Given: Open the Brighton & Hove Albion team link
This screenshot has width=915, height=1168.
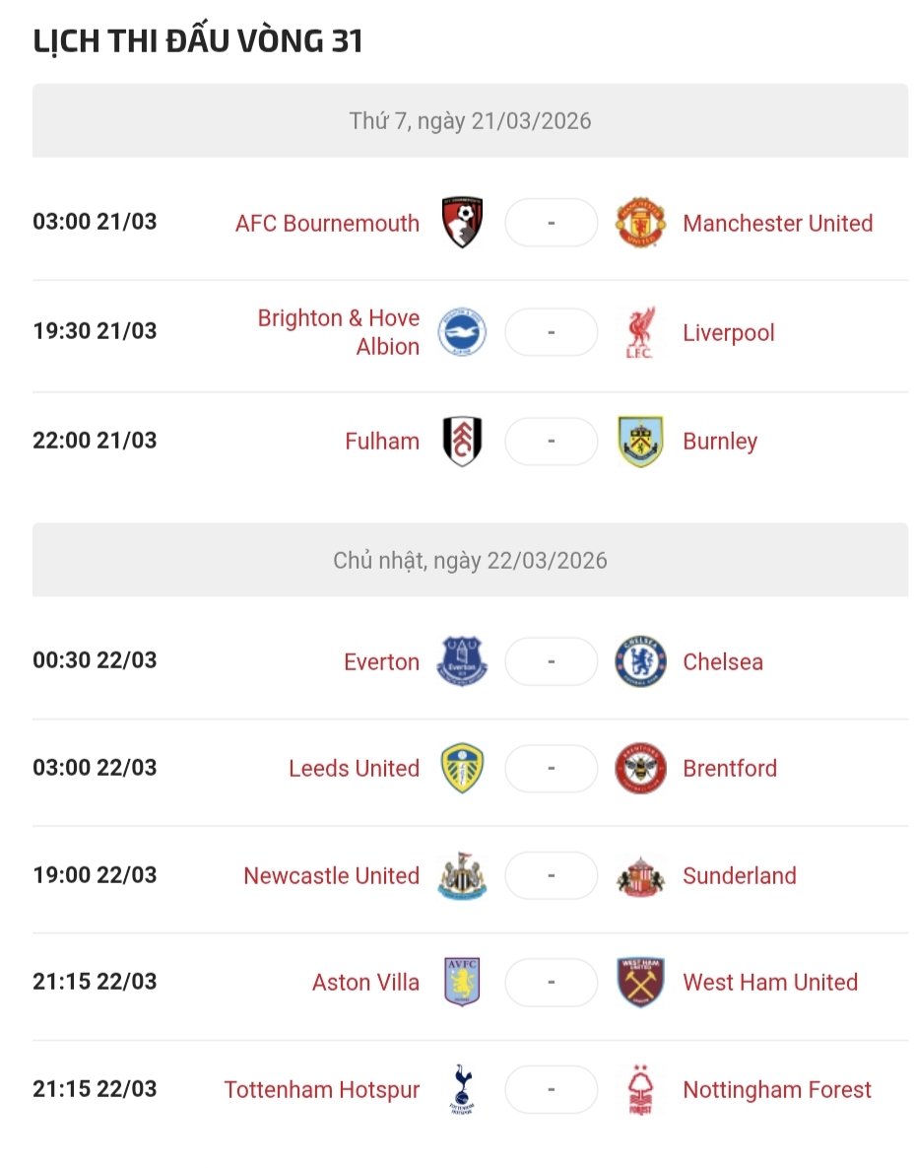Looking at the screenshot, I should click(339, 332).
